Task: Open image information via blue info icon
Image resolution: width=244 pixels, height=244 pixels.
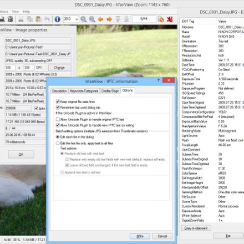Action: click(58, 19)
